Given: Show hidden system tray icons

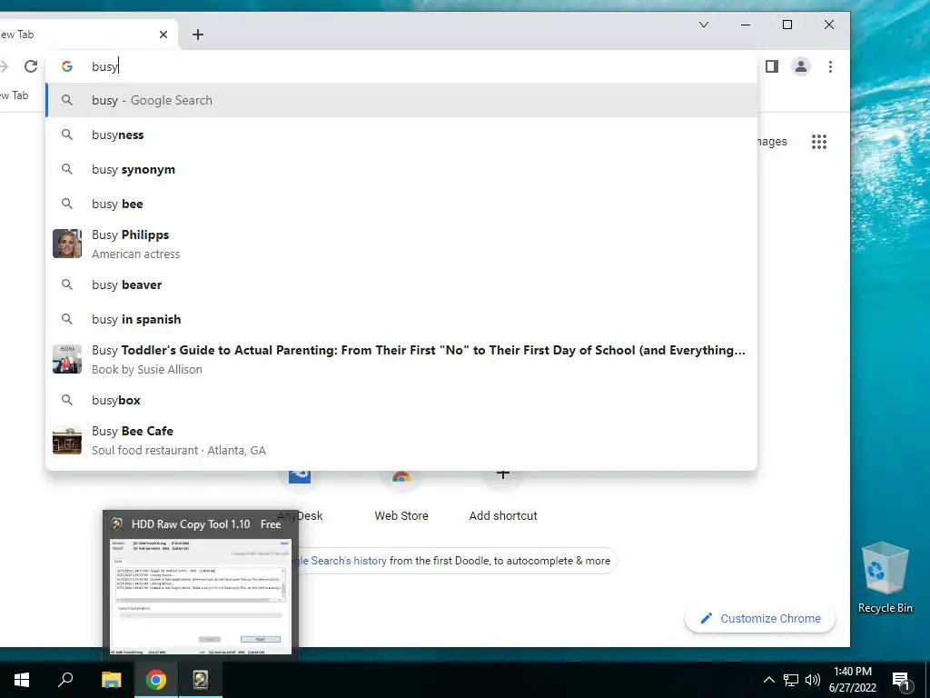Looking at the screenshot, I should pyautogui.click(x=768, y=680).
